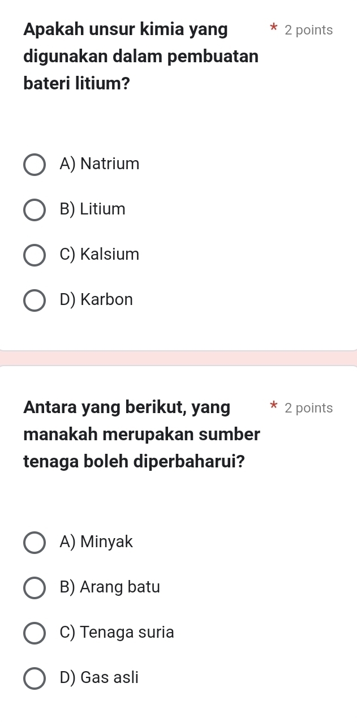Image resolution: width=357 pixels, height=726 pixels.
Task: Click the 'B) Arang batu' answer label text
Action: tap(110, 587)
